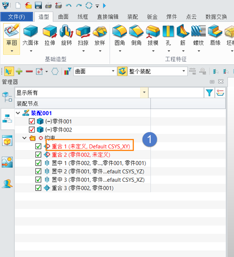Click the 草图 sketch button
The height and width of the screenshot is (257, 234).
pyautogui.click(x=11, y=39)
